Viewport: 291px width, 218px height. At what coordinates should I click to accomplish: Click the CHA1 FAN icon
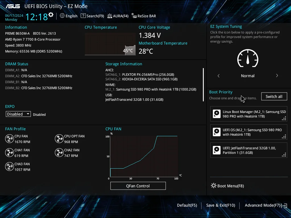click(x=9, y=152)
